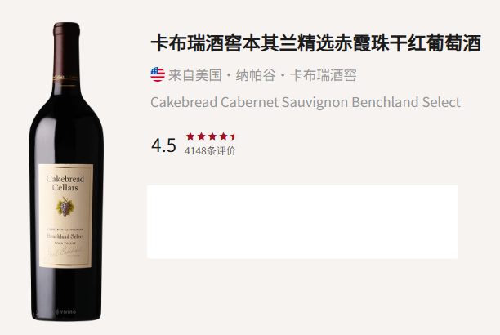This screenshot has height=335, width=500.
Task: Open the 卡布瑞酒窖 winery link
Action: click(x=323, y=75)
